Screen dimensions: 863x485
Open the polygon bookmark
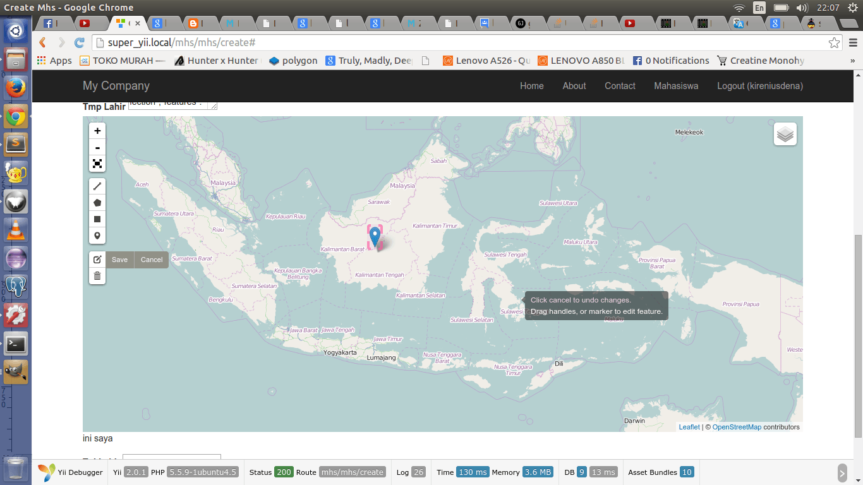point(293,61)
